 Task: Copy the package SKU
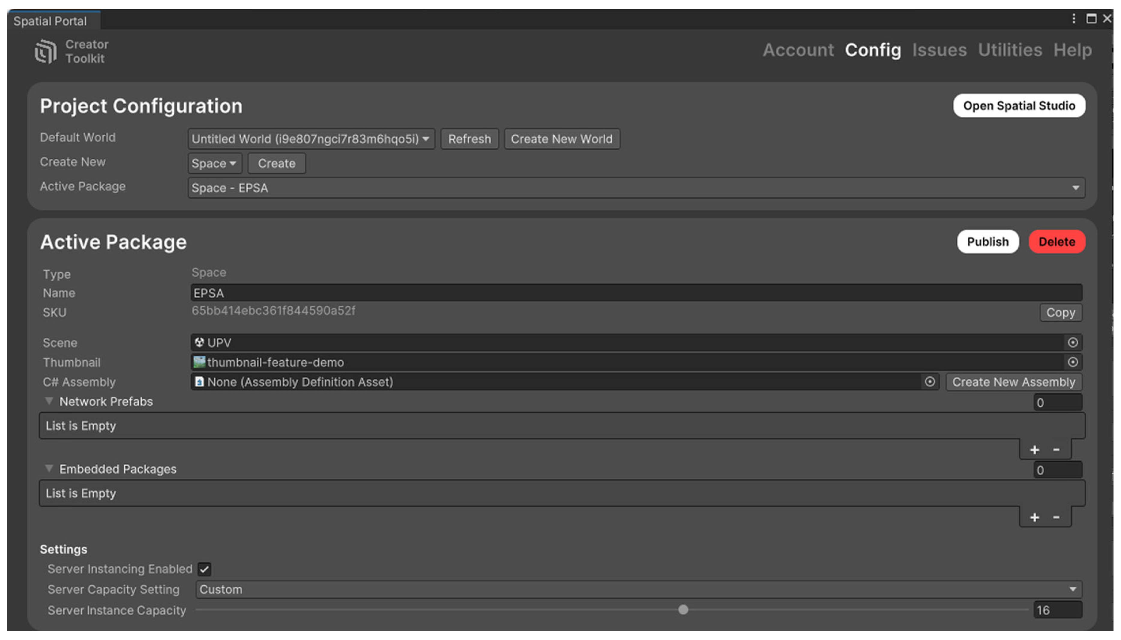pos(1060,313)
